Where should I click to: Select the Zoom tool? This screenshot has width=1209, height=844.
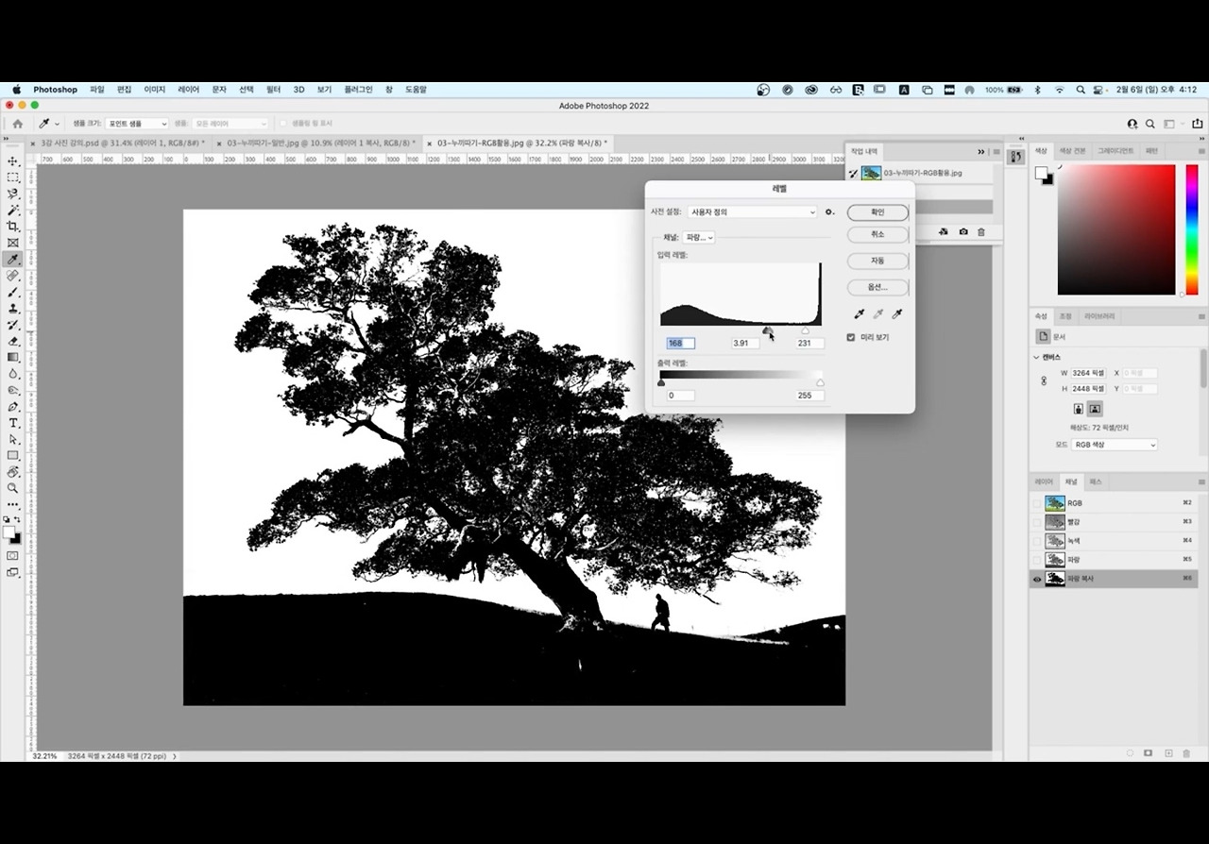pyautogui.click(x=13, y=488)
